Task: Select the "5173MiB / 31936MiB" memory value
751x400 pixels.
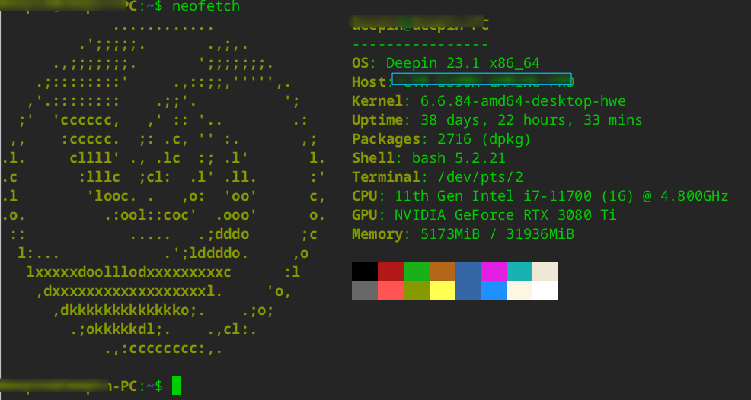Action: [x=497, y=234]
